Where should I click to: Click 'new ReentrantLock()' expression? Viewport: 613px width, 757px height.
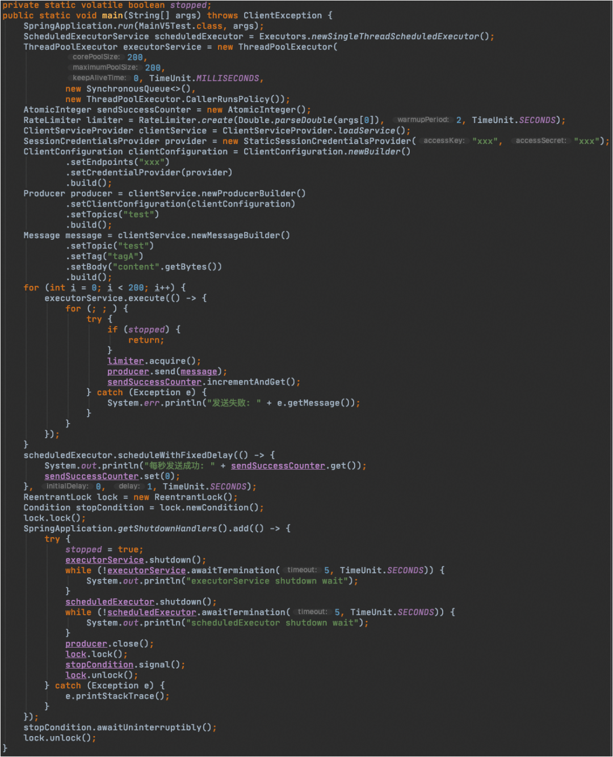coord(183,497)
